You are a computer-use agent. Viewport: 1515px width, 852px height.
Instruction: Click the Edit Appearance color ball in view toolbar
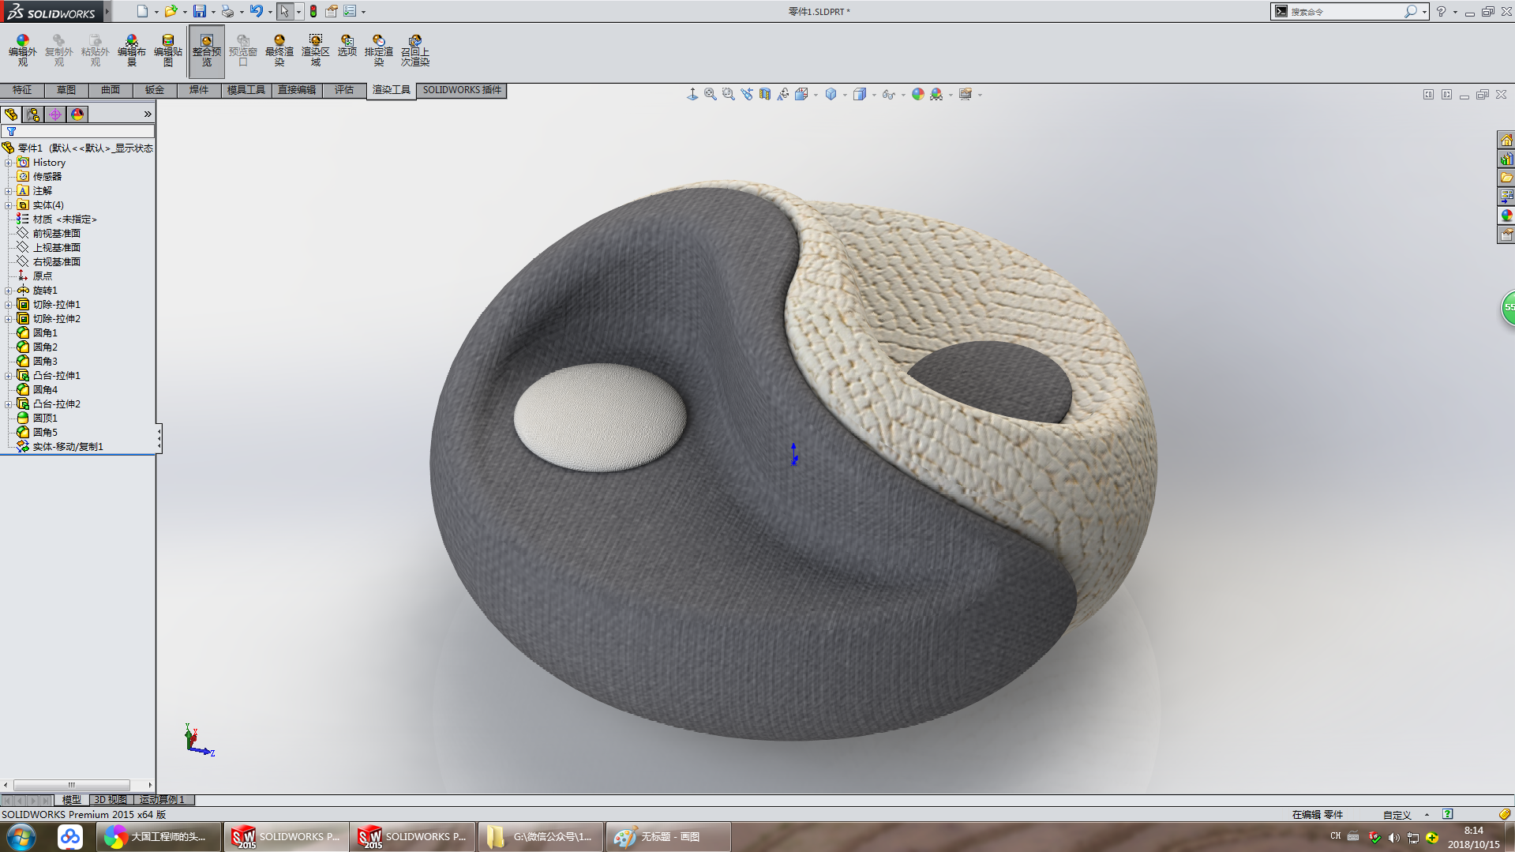click(917, 94)
